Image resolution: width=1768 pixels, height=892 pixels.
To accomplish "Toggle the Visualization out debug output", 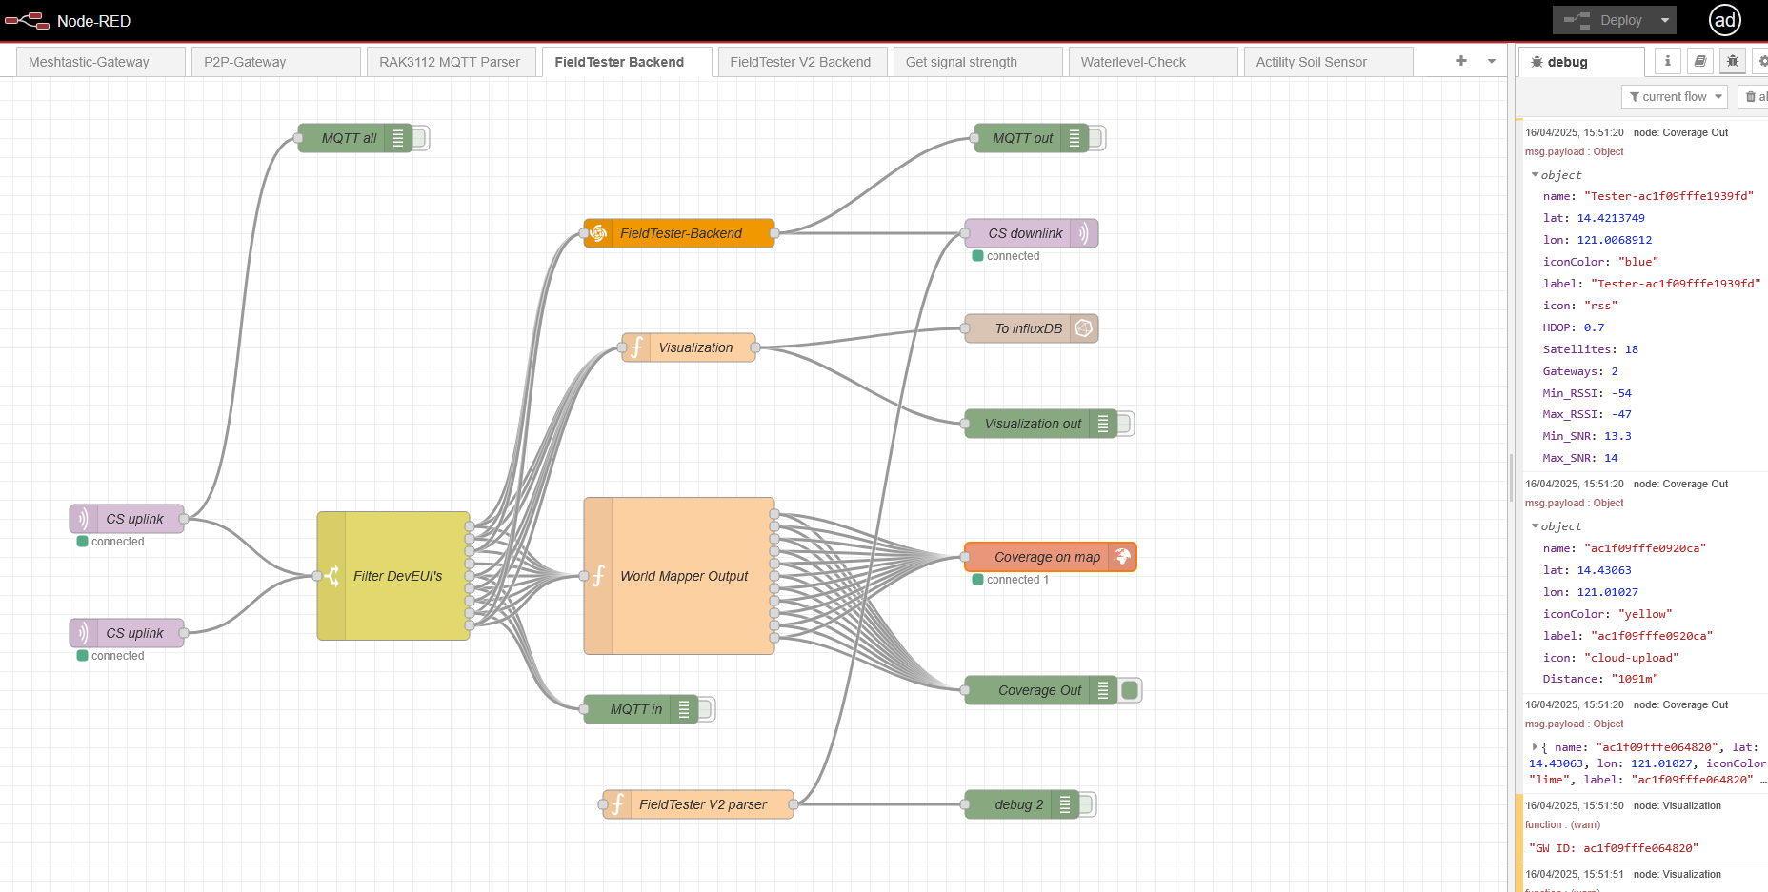I will coord(1125,424).
